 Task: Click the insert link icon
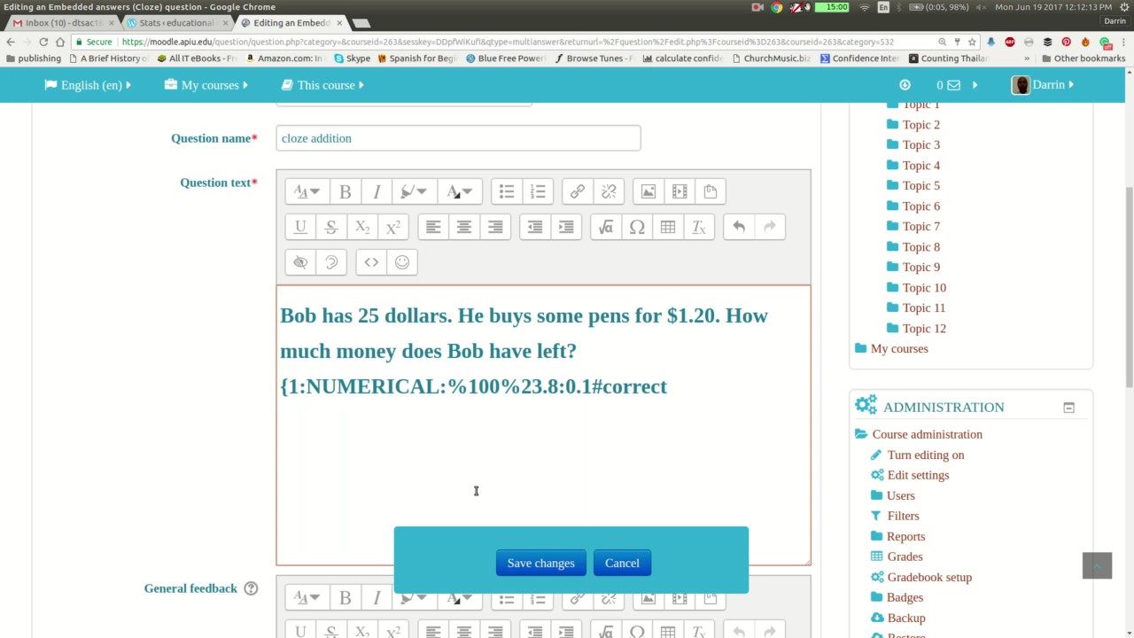tap(578, 191)
